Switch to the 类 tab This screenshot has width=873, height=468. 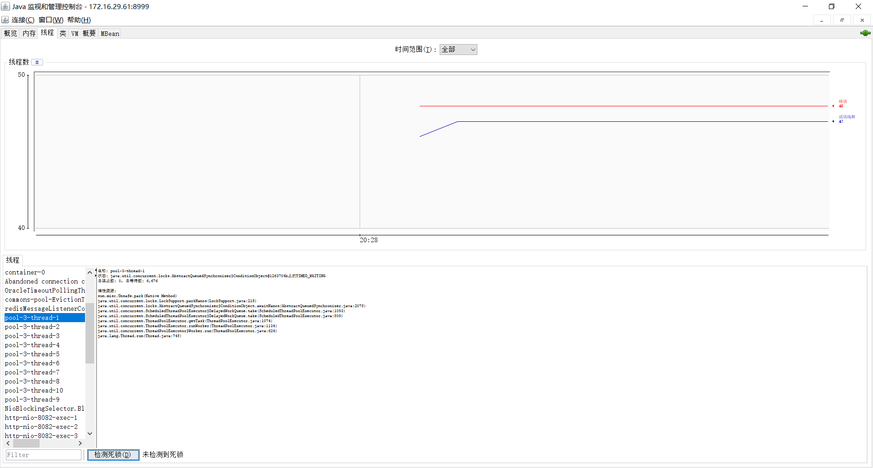[63, 34]
